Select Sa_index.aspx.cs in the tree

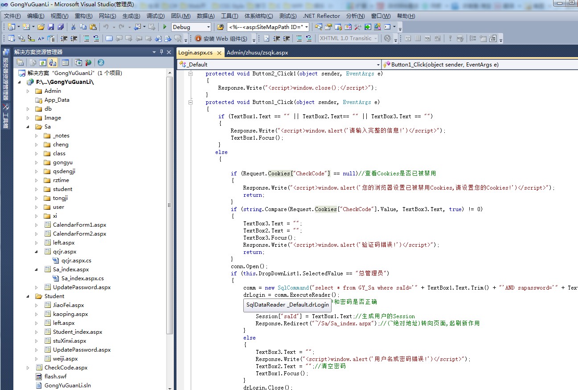[x=82, y=278]
